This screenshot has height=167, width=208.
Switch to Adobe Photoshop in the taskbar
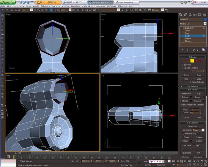pos(127,2)
